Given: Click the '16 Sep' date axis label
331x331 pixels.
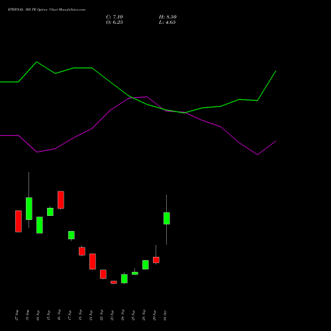Looking at the screenshot, I should coord(60,314).
